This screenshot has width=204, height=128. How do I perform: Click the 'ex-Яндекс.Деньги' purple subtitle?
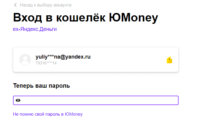point(35,29)
